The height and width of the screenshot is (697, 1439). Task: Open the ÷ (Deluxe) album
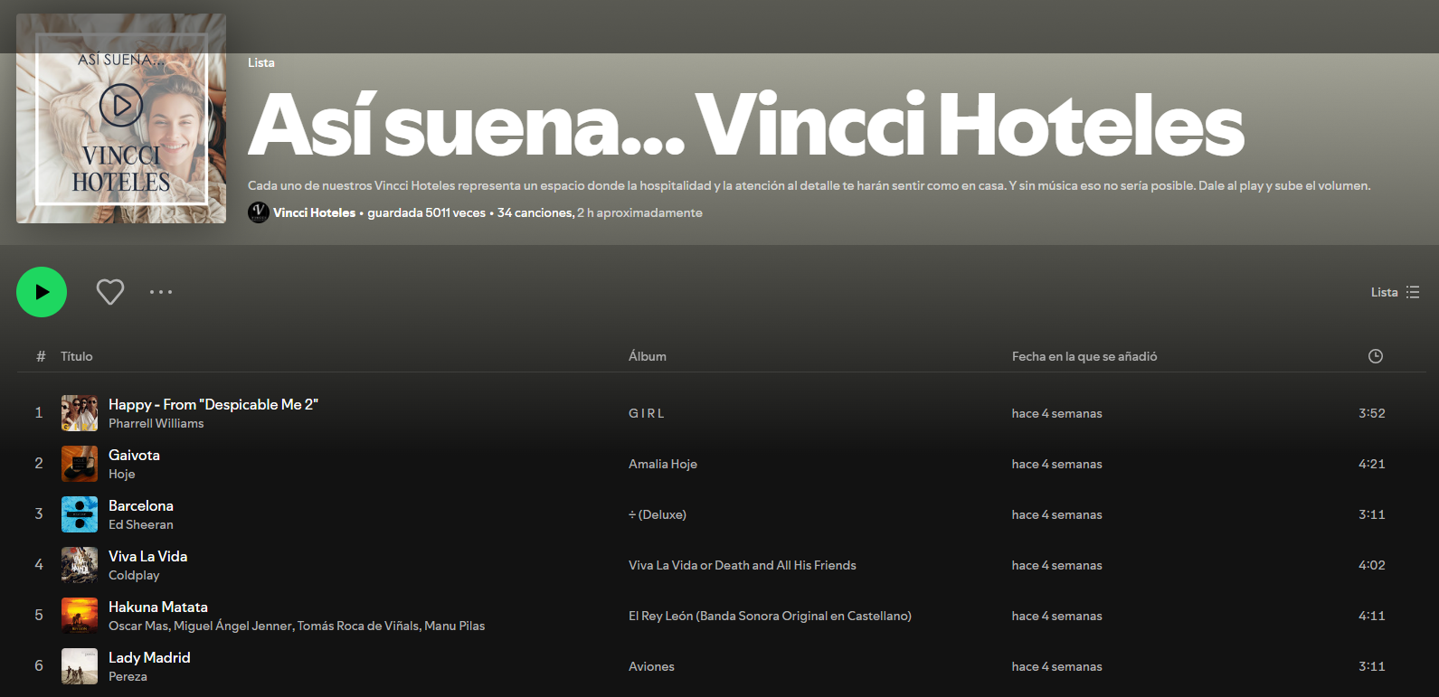click(x=658, y=514)
